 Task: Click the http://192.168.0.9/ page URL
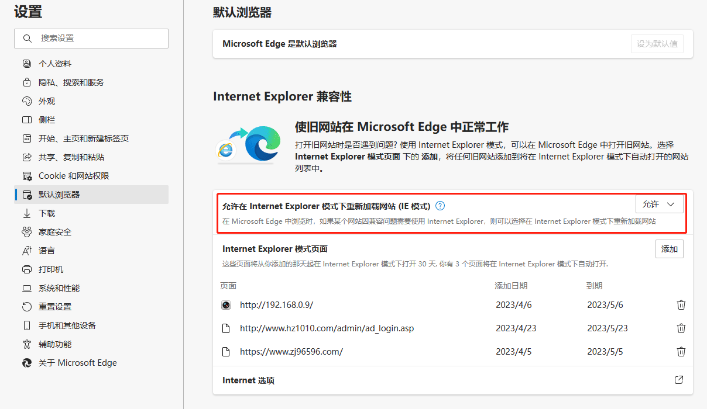[x=277, y=305]
